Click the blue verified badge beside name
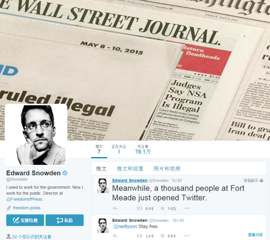The width and height of the screenshot is (270, 240). point(65,173)
